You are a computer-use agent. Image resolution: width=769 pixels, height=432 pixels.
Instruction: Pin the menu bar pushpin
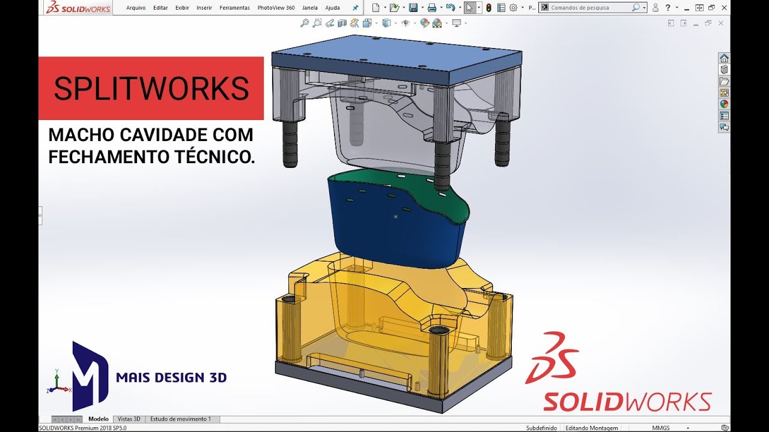tap(355, 8)
